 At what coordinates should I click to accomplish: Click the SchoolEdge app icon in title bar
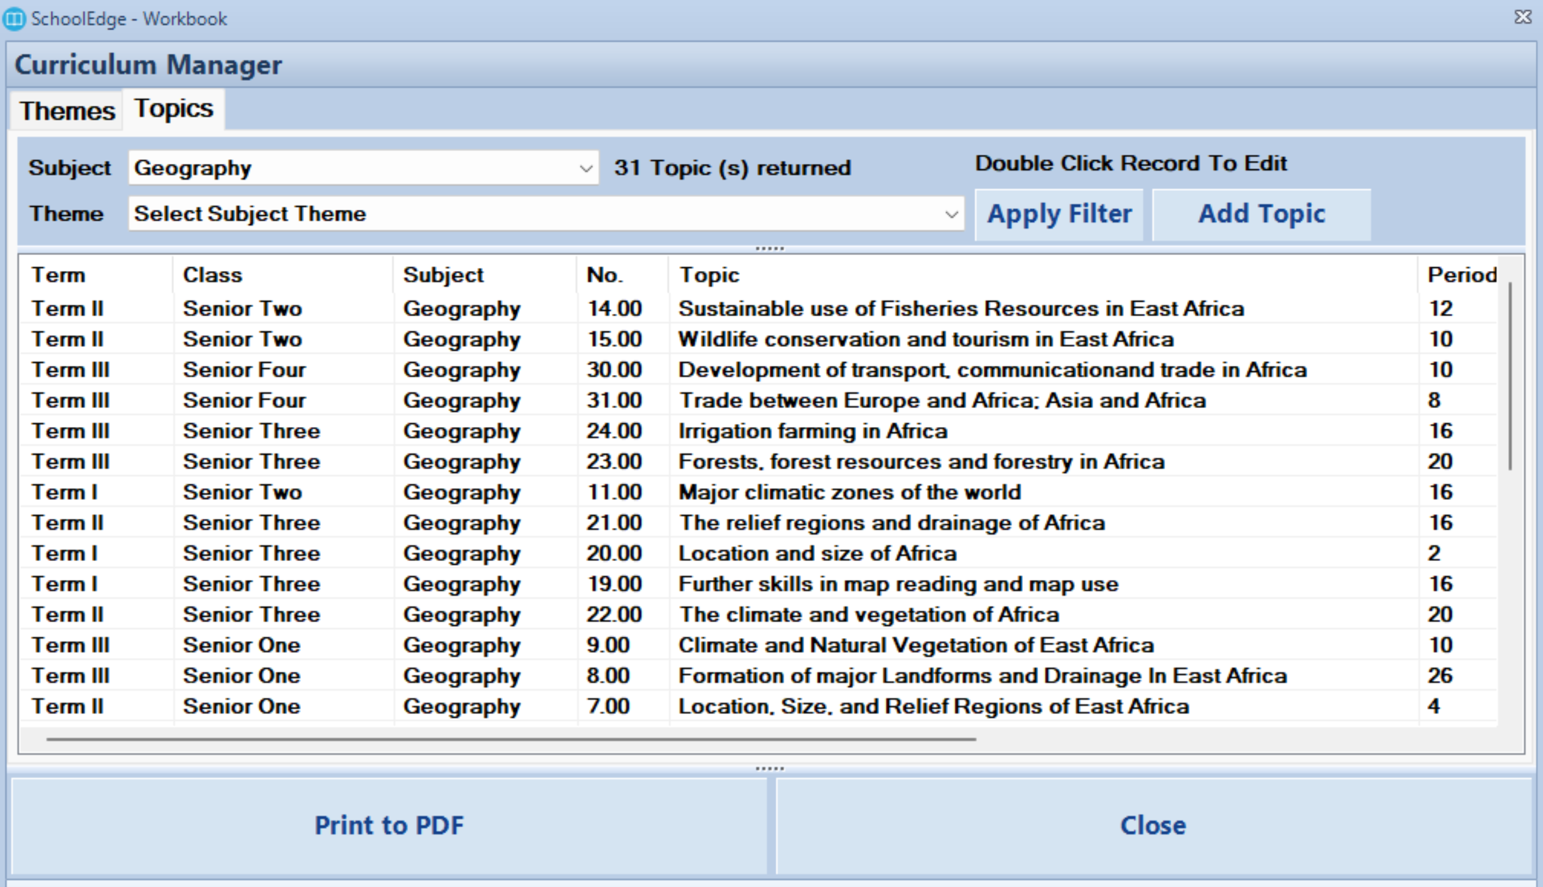14,18
